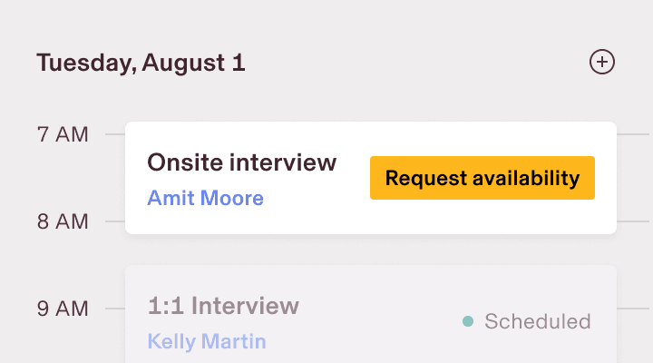Click the 7 AM gridline right of the card
This screenshot has height=363, width=653.
point(634,135)
